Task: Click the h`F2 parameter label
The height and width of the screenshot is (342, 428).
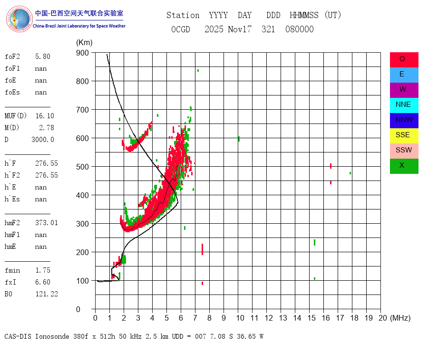Action: (x=12, y=175)
